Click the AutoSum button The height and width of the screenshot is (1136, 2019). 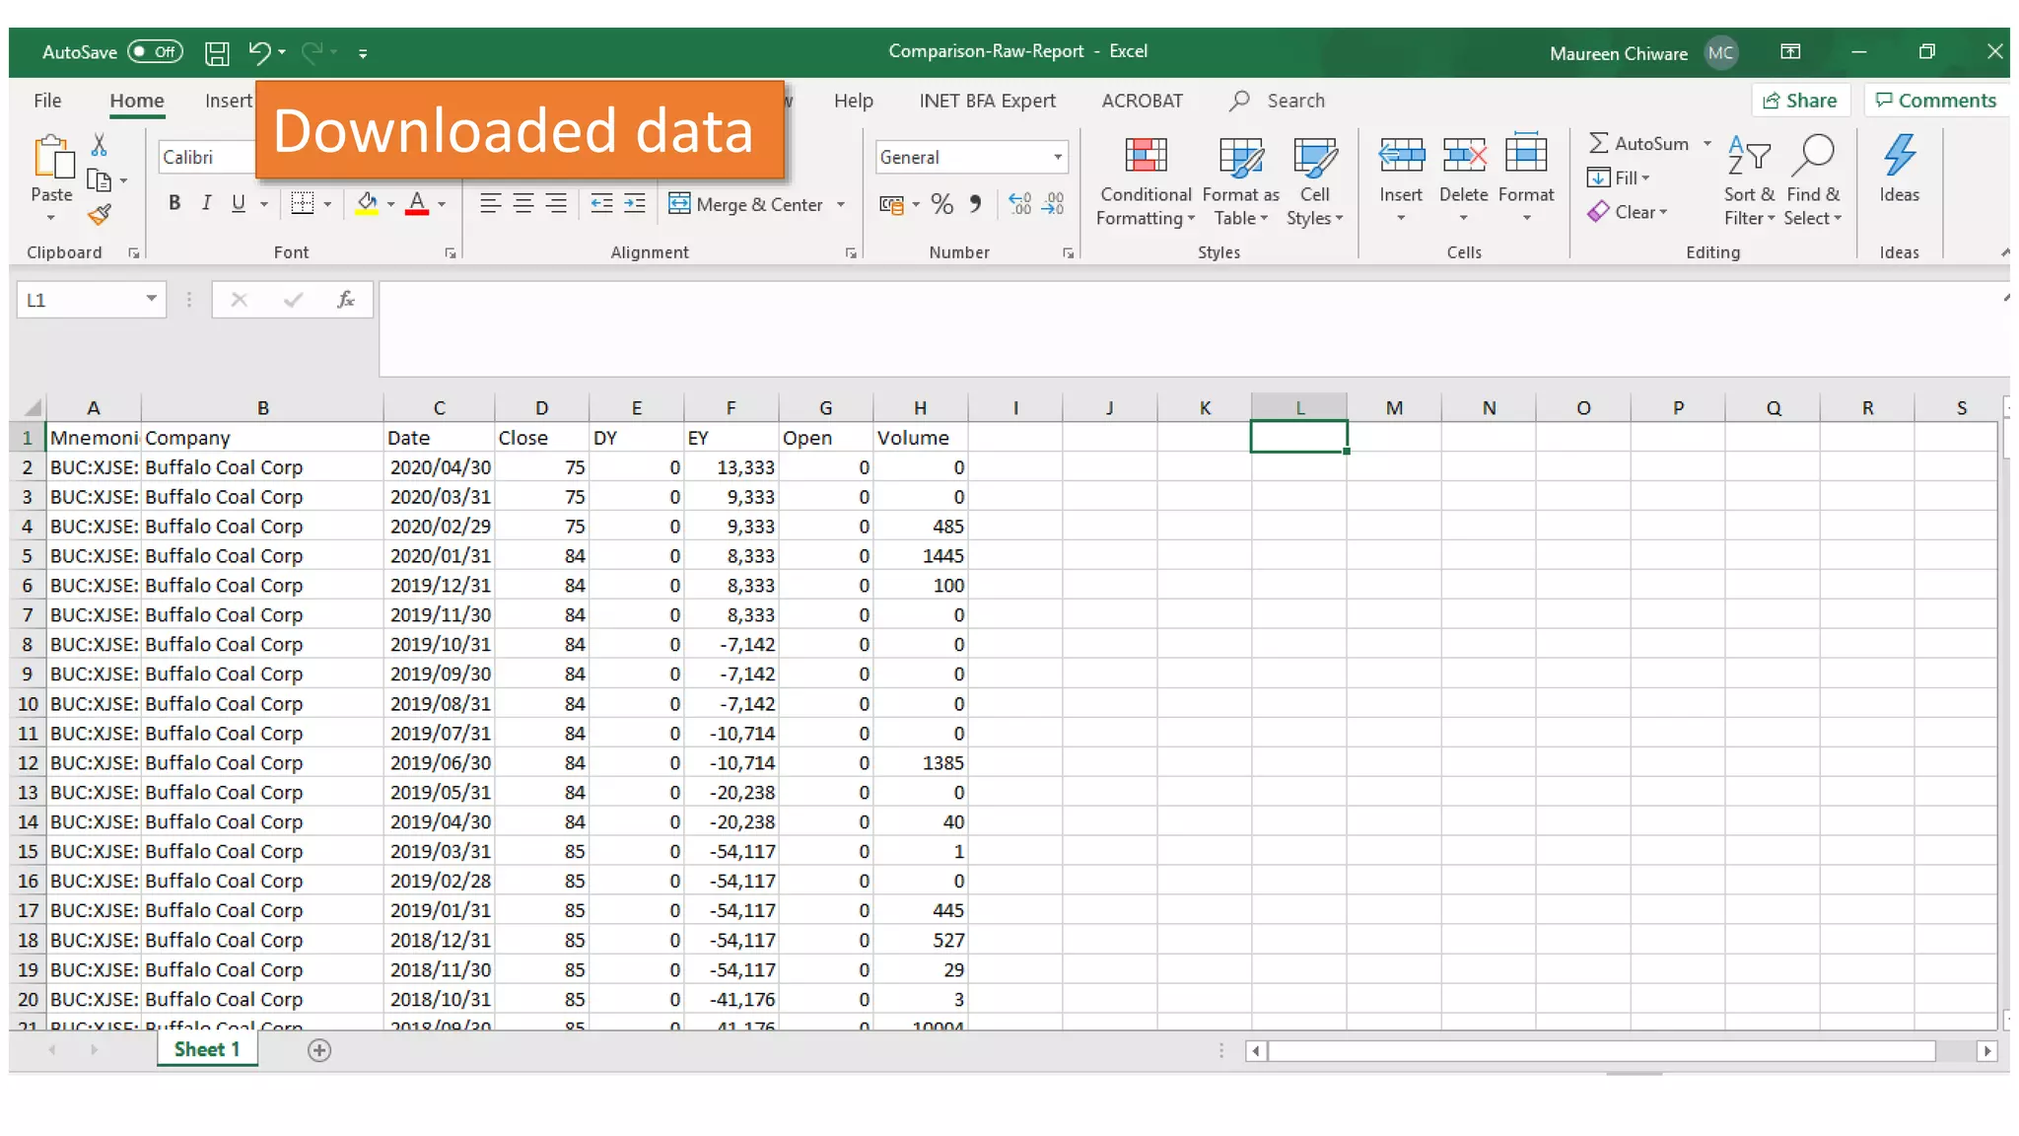coord(1638,144)
